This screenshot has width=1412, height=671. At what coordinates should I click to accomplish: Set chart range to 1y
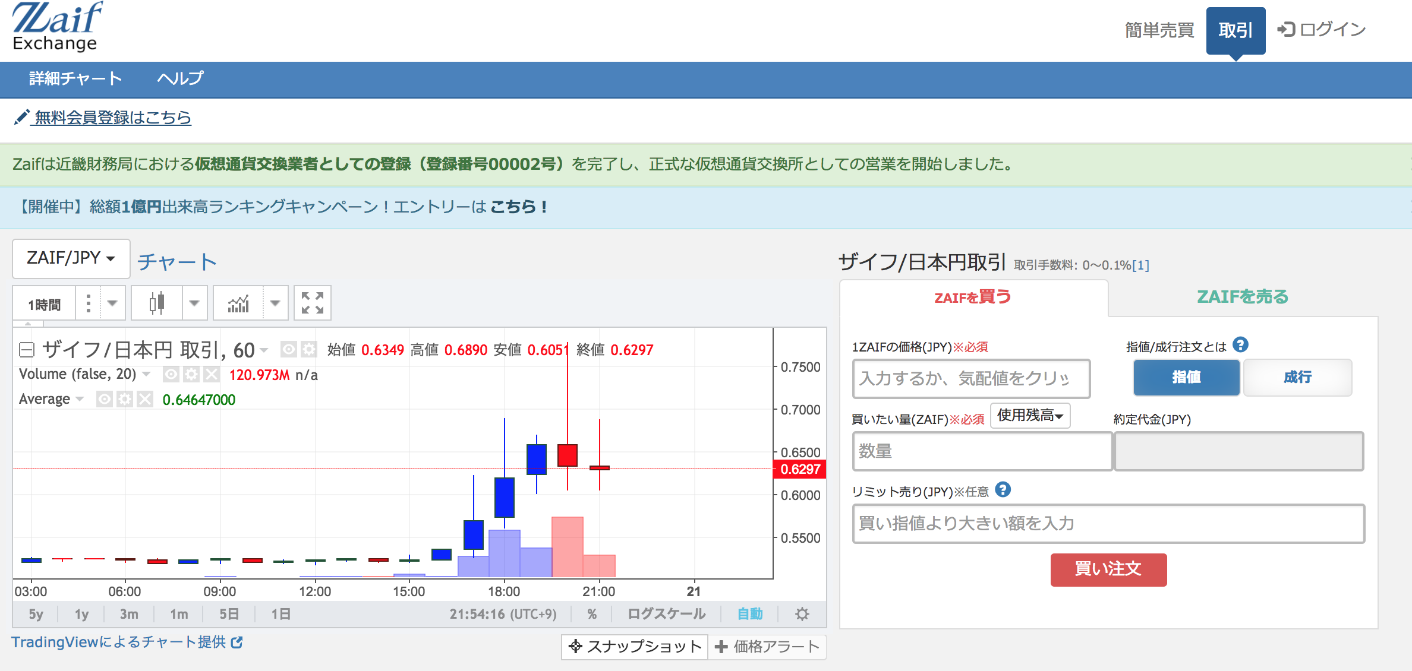point(81,614)
